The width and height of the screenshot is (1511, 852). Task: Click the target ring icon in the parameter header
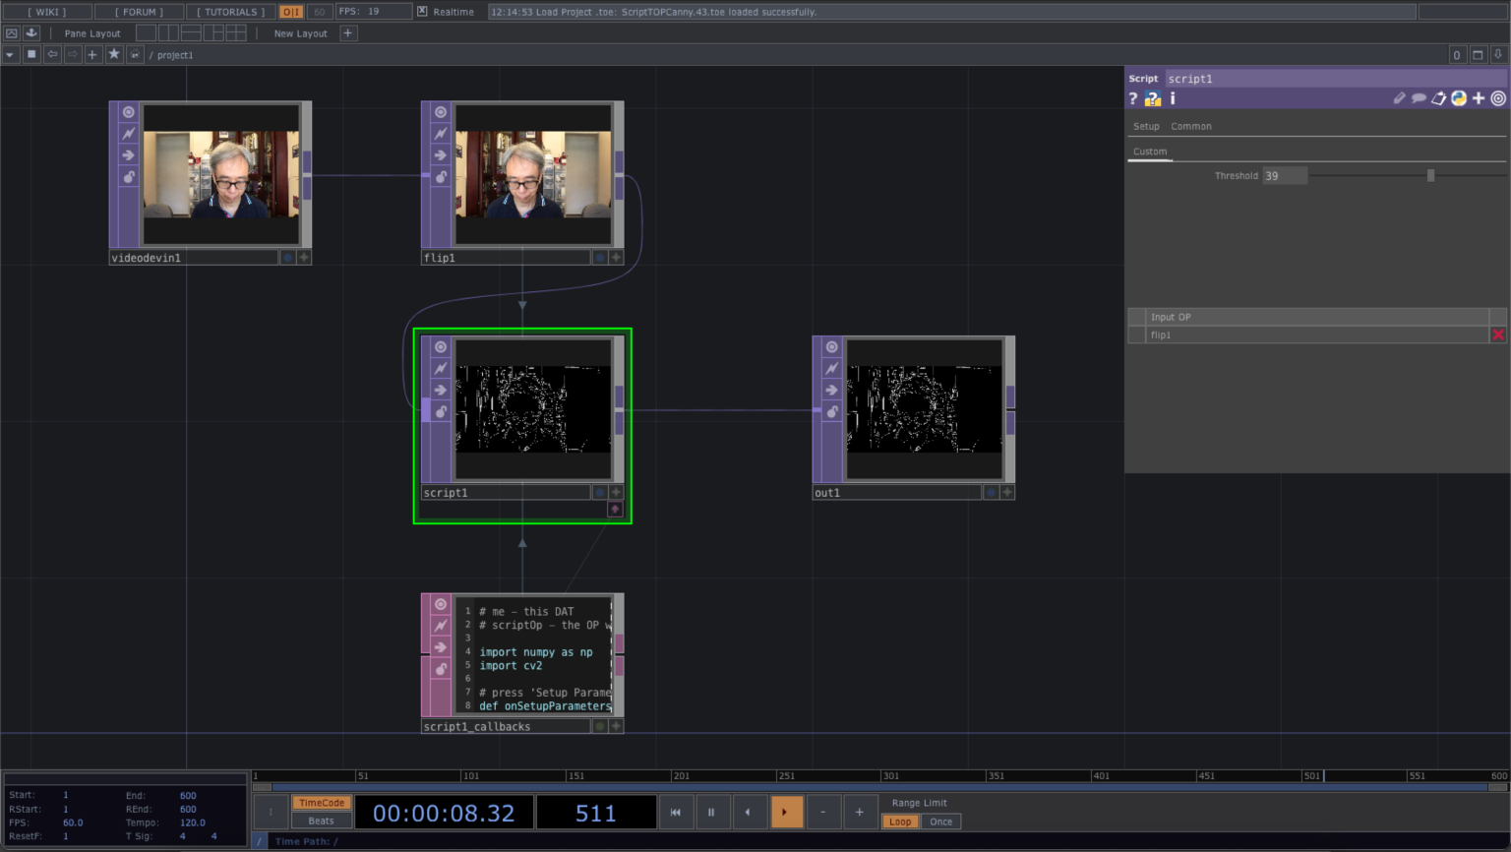[x=1498, y=98]
